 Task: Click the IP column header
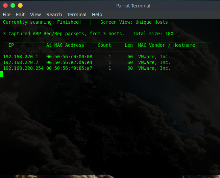pyautogui.click(x=11, y=45)
